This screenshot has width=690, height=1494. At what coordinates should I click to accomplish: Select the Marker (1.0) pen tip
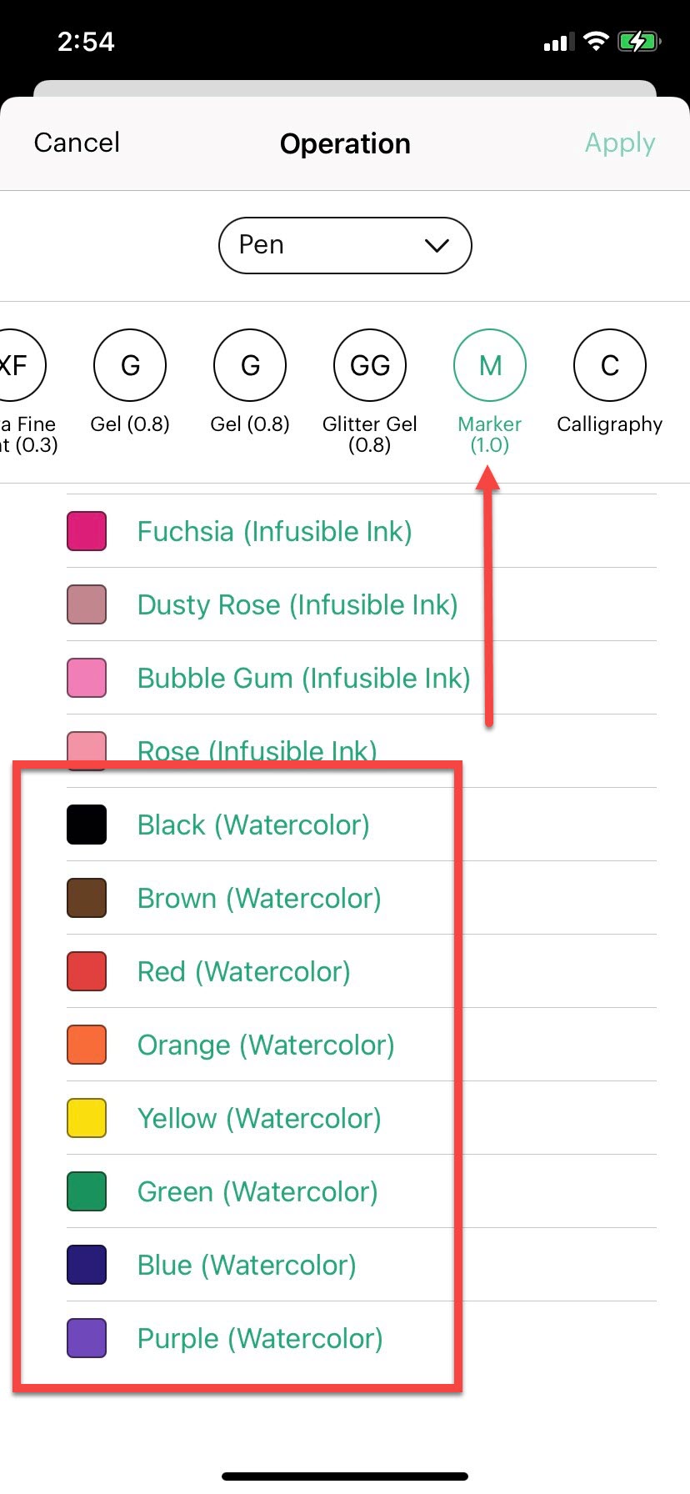489,364
